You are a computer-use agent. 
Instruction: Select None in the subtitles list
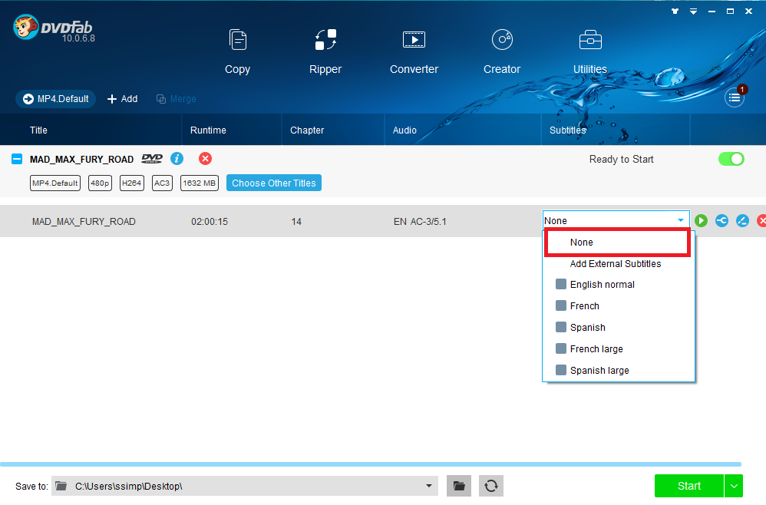pos(618,243)
